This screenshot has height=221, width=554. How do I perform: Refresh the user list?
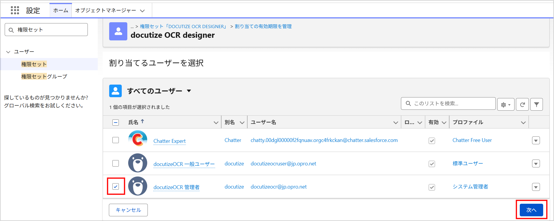click(522, 104)
